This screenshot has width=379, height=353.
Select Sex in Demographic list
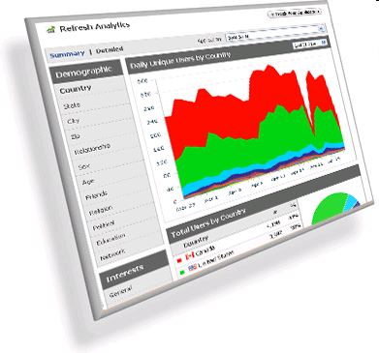(x=84, y=166)
